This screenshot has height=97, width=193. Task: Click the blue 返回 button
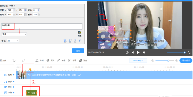coord(78,51)
